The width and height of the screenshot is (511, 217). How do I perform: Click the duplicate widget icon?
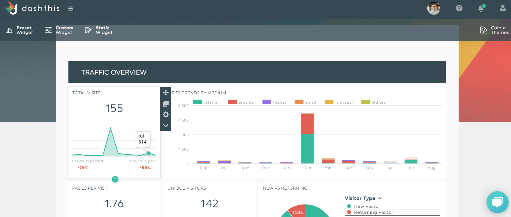click(x=166, y=104)
